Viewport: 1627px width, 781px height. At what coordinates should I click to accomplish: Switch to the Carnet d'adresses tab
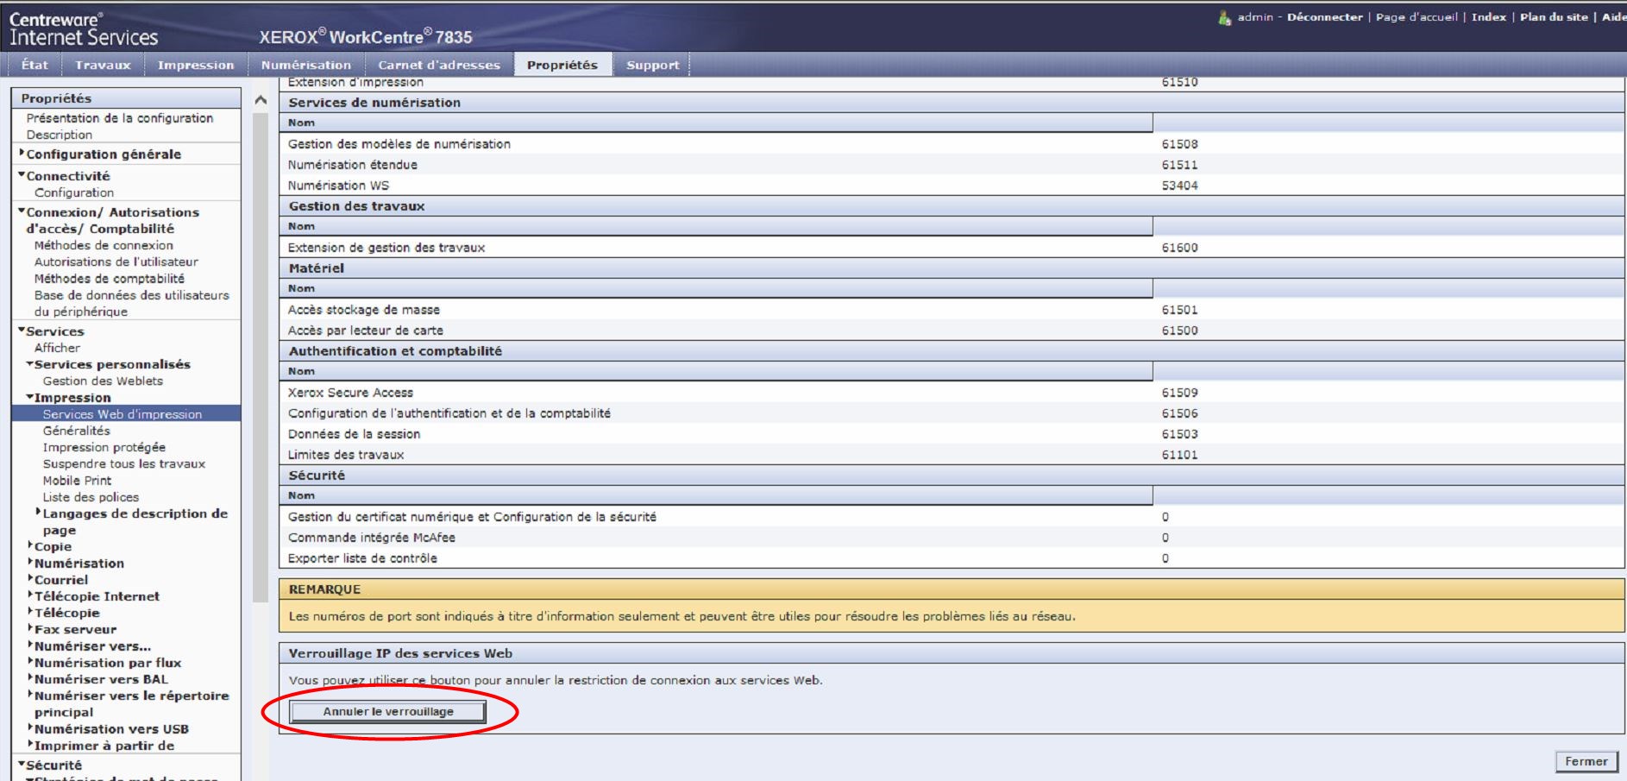[438, 65]
